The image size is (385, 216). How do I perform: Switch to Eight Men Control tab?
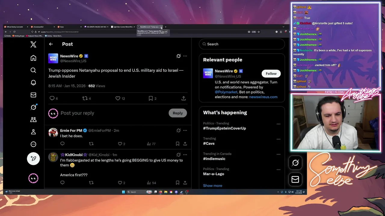click(123, 27)
